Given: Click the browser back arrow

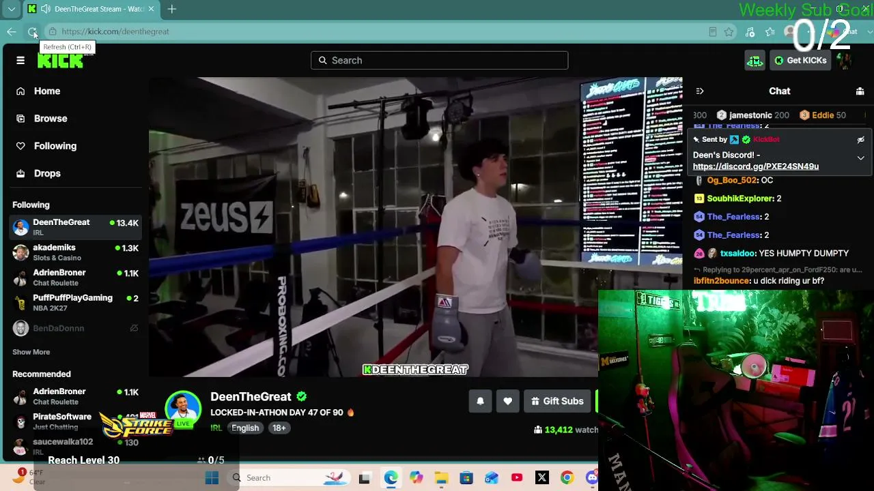Looking at the screenshot, I should point(12,31).
